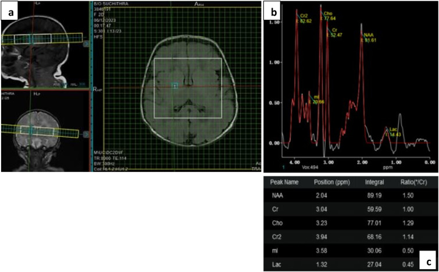Click Cho integral value 77.01

click(x=373, y=223)
